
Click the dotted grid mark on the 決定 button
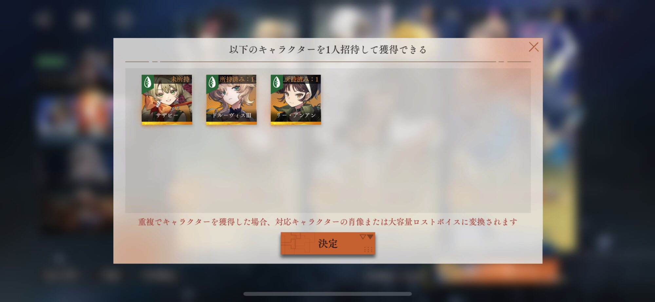(368, 250)
